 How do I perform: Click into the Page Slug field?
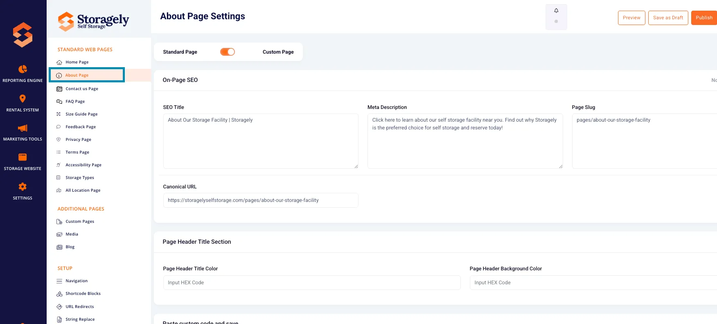645,141
